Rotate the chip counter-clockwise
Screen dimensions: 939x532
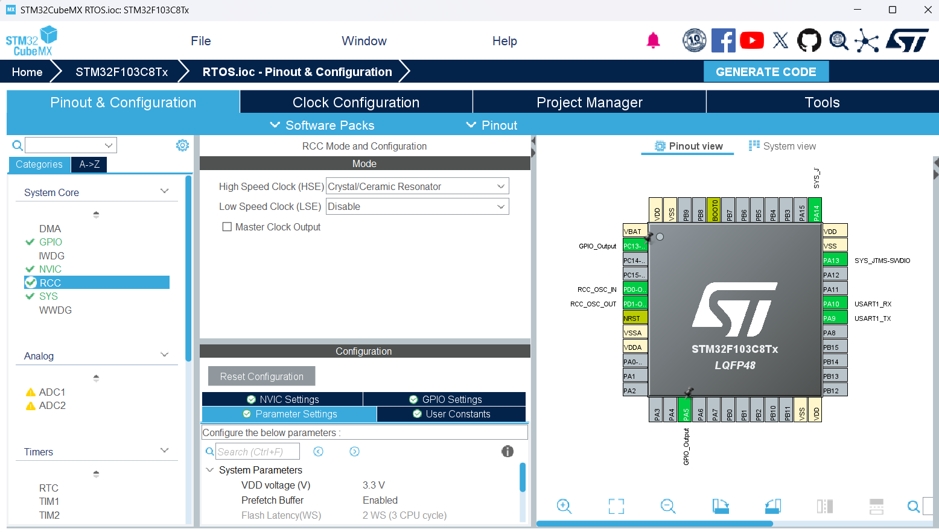click(x=773, y=506)
